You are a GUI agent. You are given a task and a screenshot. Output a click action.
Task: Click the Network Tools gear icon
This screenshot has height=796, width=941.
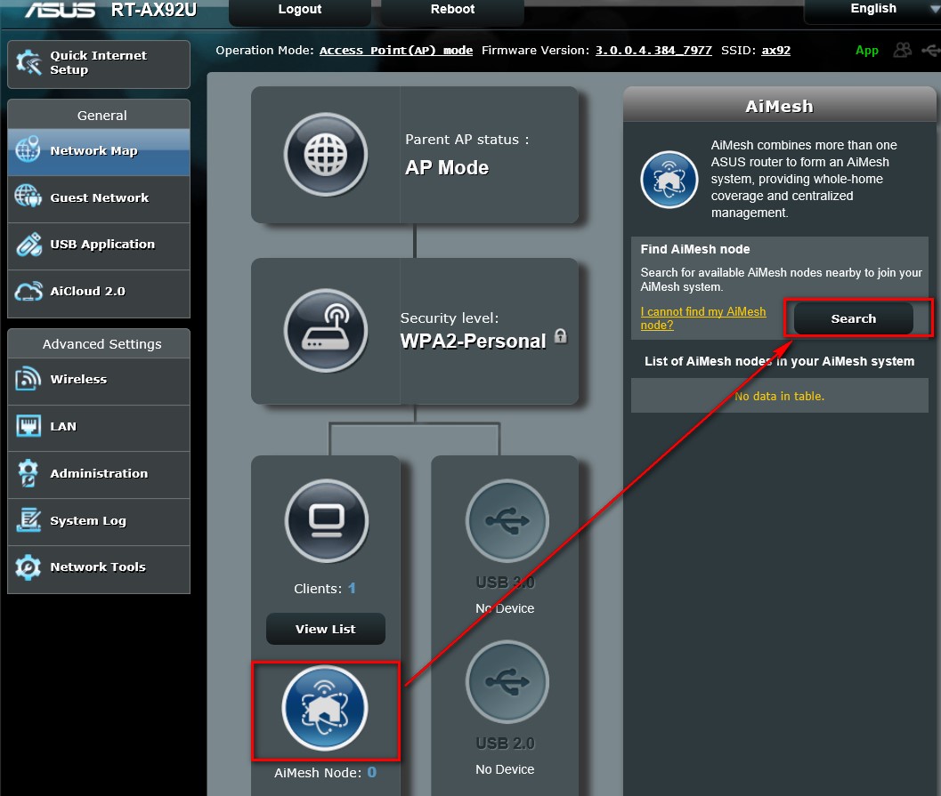click(28, 567)
